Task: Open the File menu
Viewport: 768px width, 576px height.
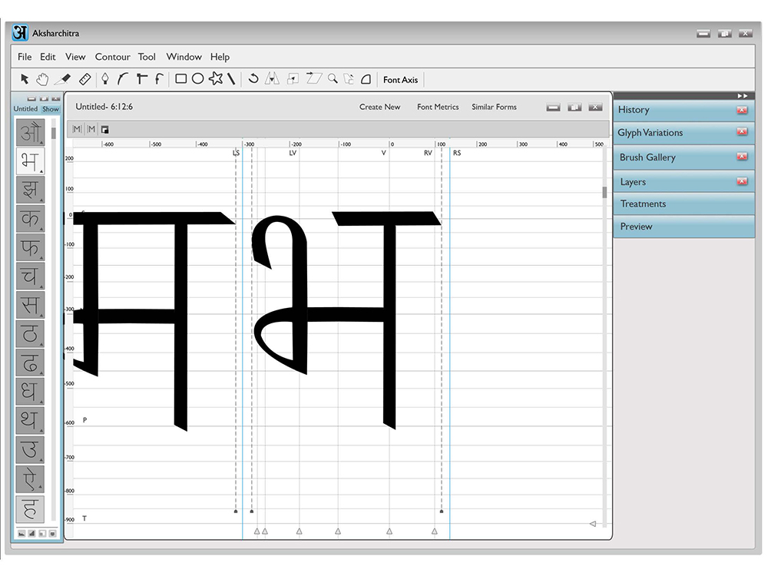Action: pos(25,57)
